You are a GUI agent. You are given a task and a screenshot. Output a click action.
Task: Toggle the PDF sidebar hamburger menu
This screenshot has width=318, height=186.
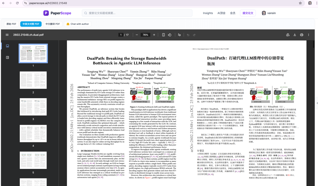[7, 35]
